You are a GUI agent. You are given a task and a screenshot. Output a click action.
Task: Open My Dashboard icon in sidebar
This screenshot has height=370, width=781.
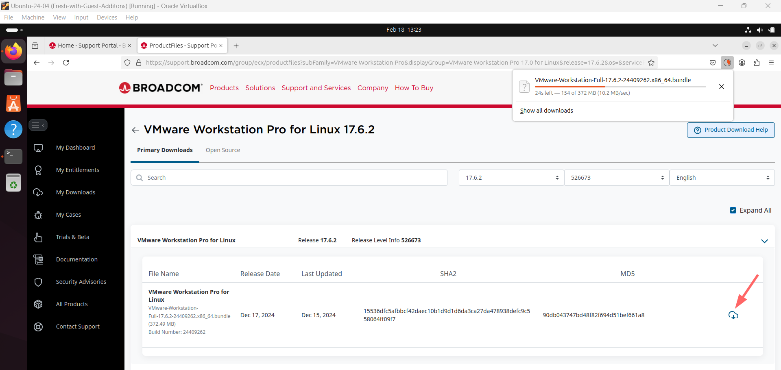pyautogui.click(x=38, y=148)
